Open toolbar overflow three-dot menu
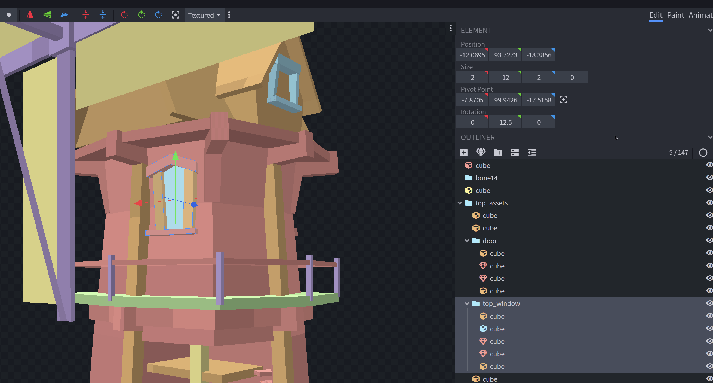 coord(229,15)
